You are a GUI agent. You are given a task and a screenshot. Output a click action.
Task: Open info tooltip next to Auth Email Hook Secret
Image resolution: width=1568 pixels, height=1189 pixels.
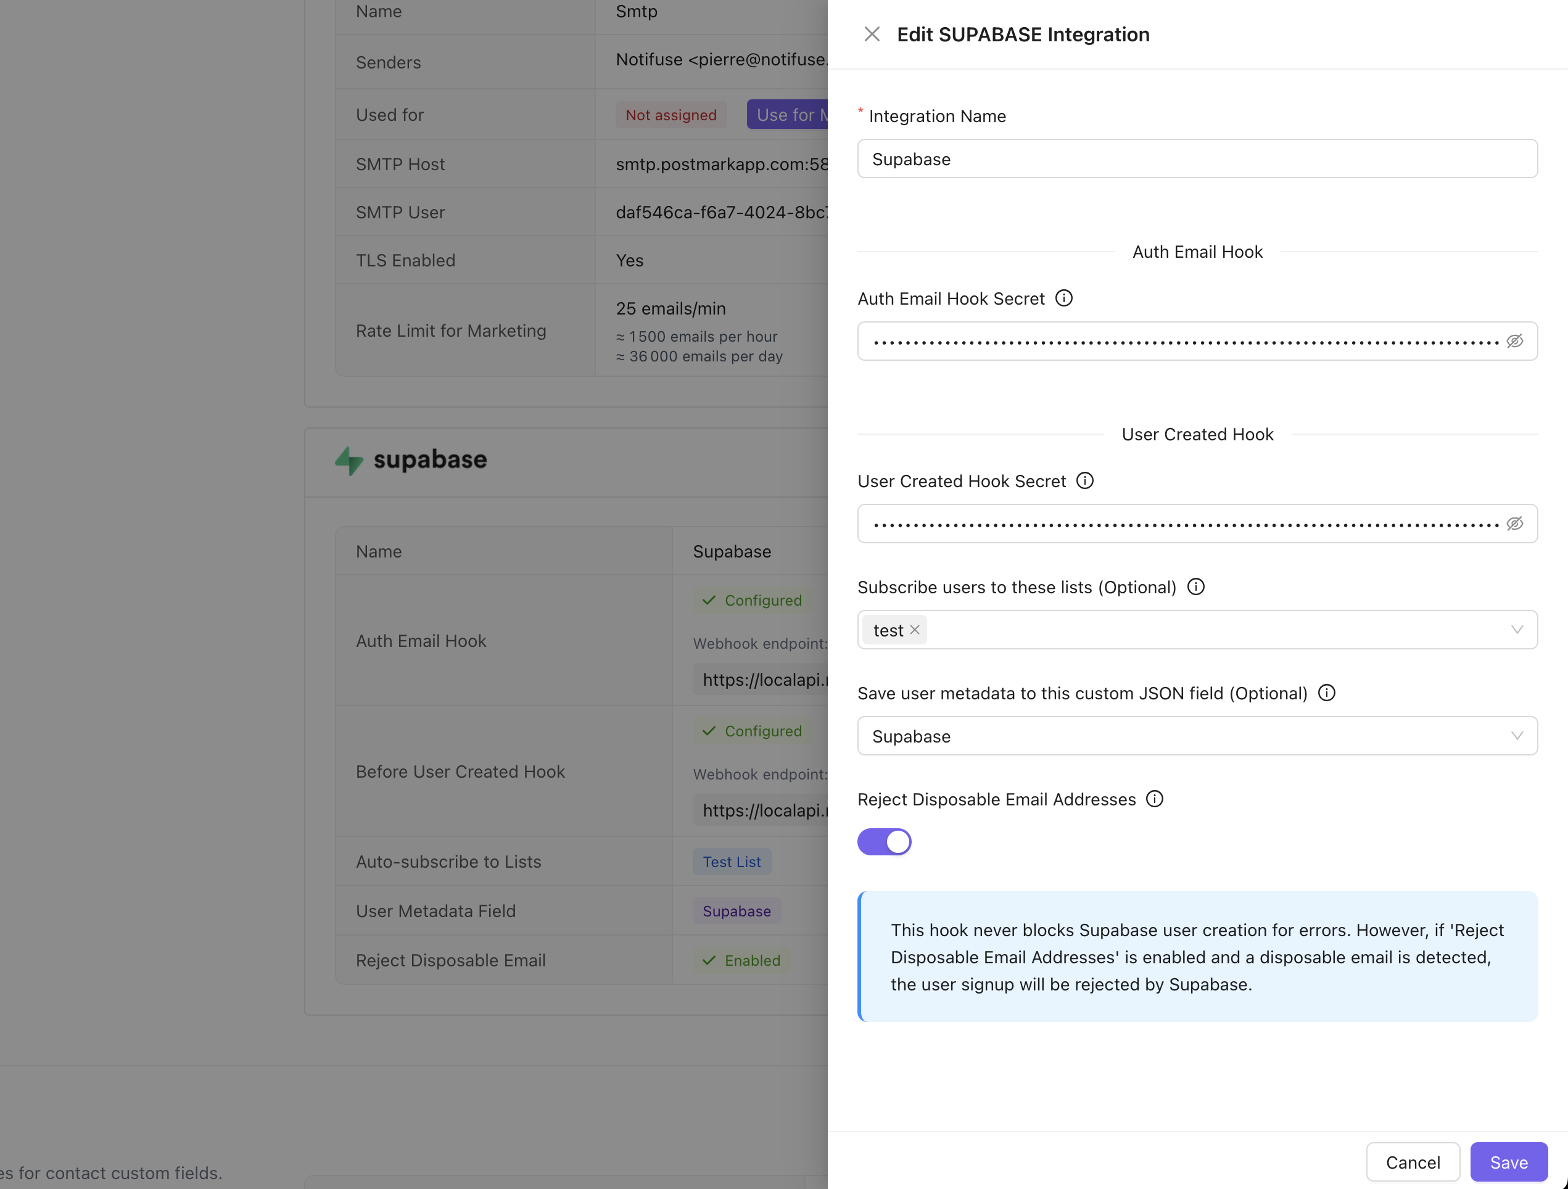coord(1063,298)
